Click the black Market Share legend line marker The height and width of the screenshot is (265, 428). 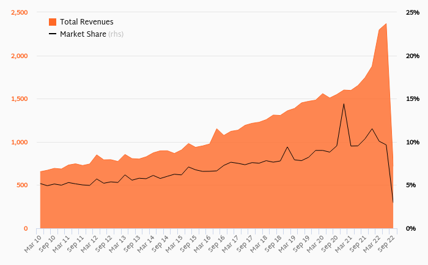click(53, 34)
